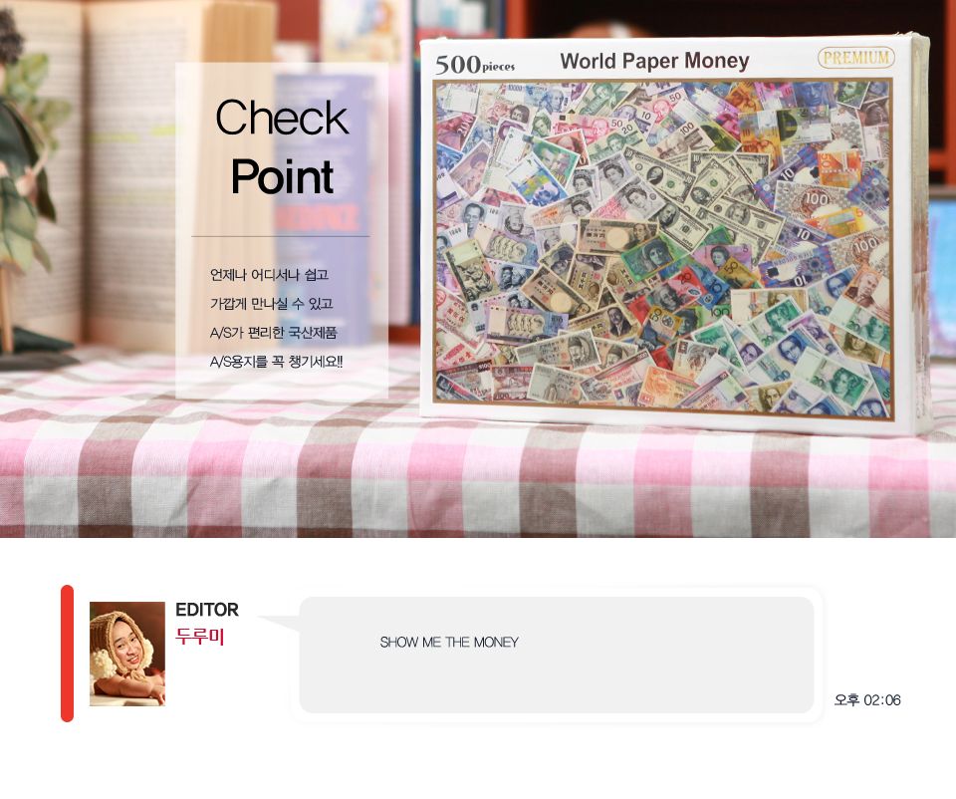
Task: Click the editor profile photo thumbnail
Action: pyautogui.click(x=127, y=654)
